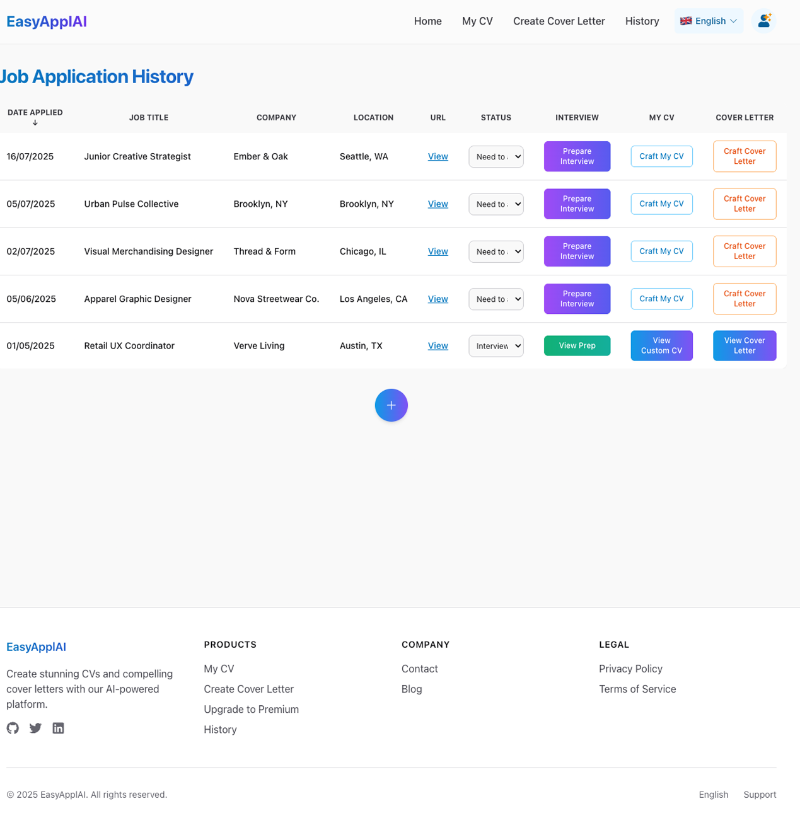Go to My CV in navigation
This screenshot has height=818, width=800.
477,21
